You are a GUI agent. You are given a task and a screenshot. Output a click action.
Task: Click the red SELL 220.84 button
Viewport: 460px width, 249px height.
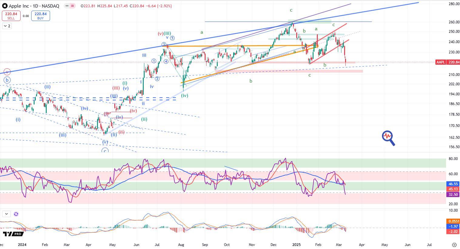(11, 16)
